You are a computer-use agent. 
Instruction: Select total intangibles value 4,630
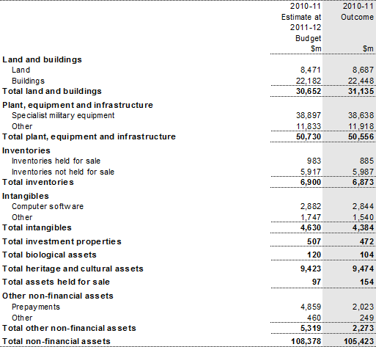pyautogui.click(x=311, y=227)
